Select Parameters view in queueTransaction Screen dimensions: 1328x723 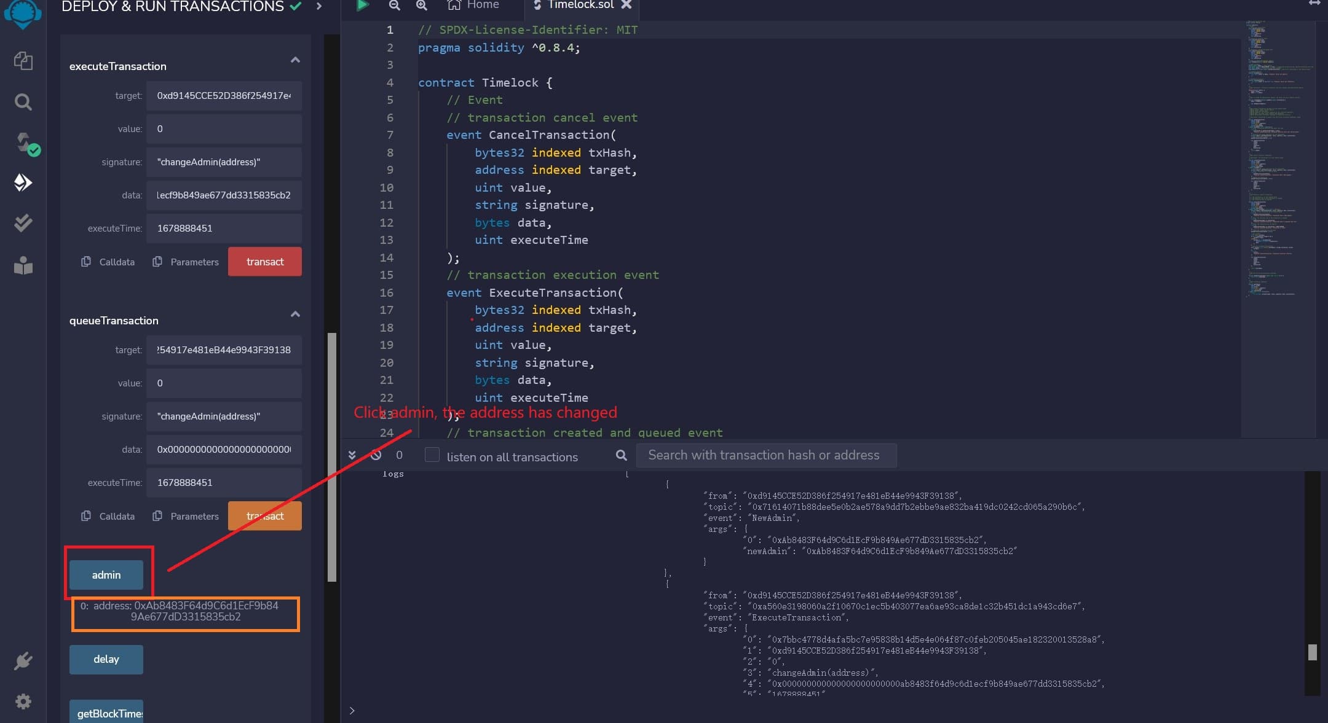pyautogui.click(x=193, y=515)
